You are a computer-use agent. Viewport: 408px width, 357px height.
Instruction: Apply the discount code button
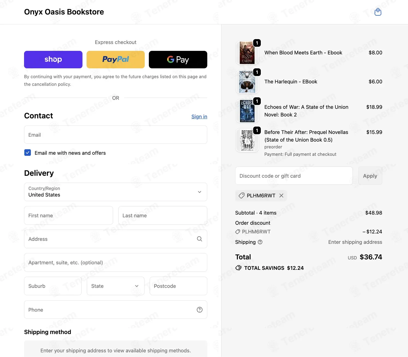click(370, 176)
